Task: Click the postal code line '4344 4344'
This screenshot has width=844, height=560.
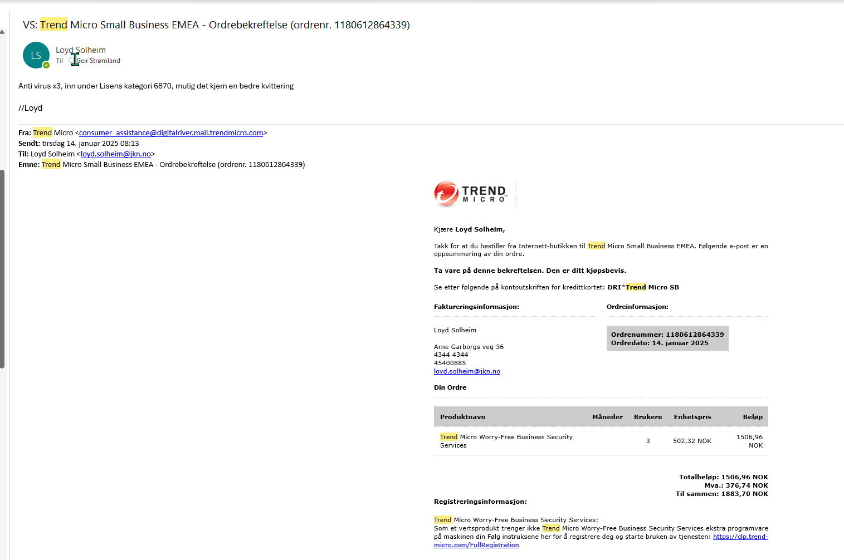Action: coord(451,355)
